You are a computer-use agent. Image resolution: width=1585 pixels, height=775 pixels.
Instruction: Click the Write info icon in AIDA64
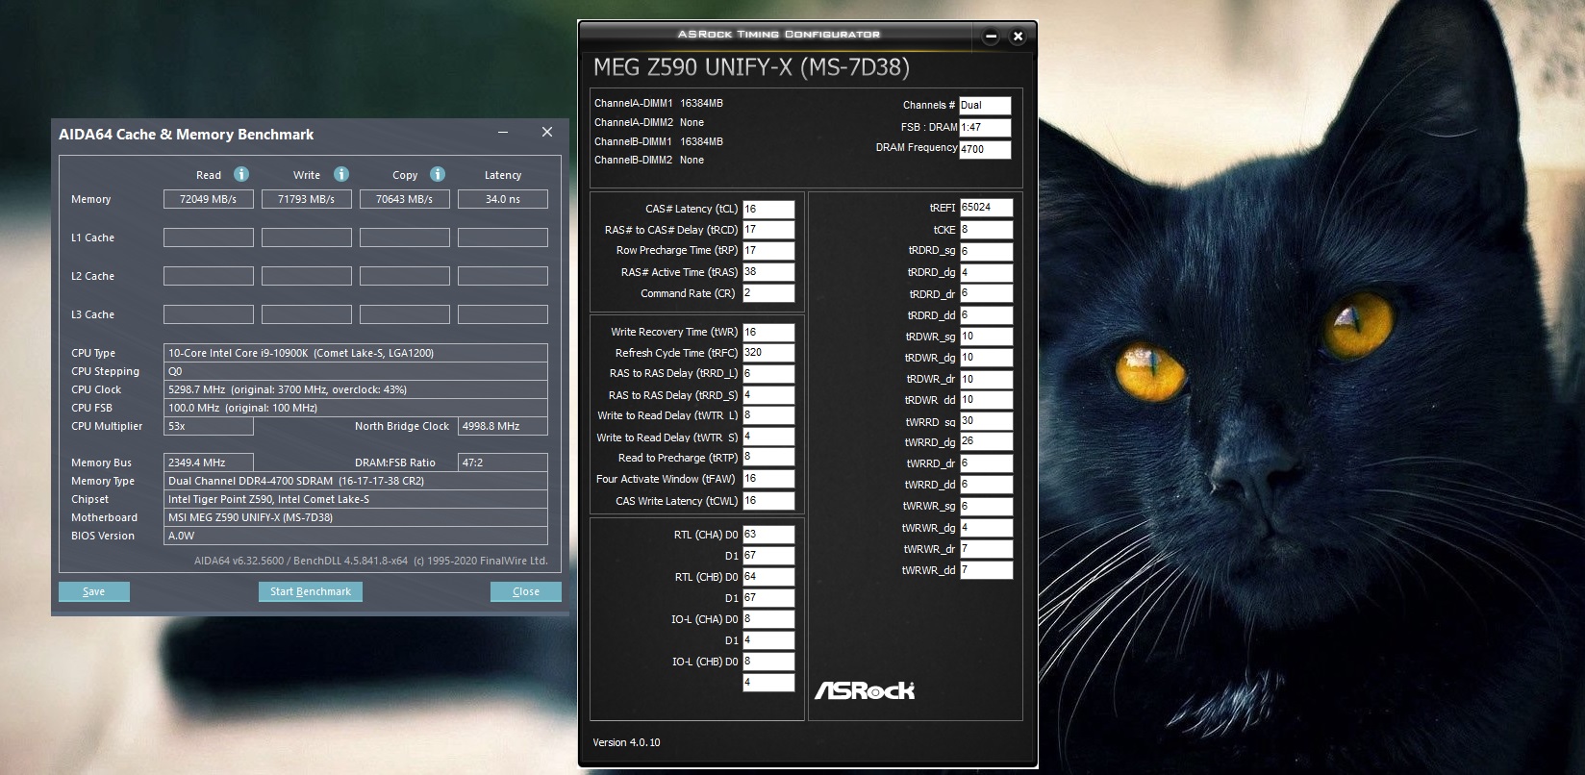341,174
